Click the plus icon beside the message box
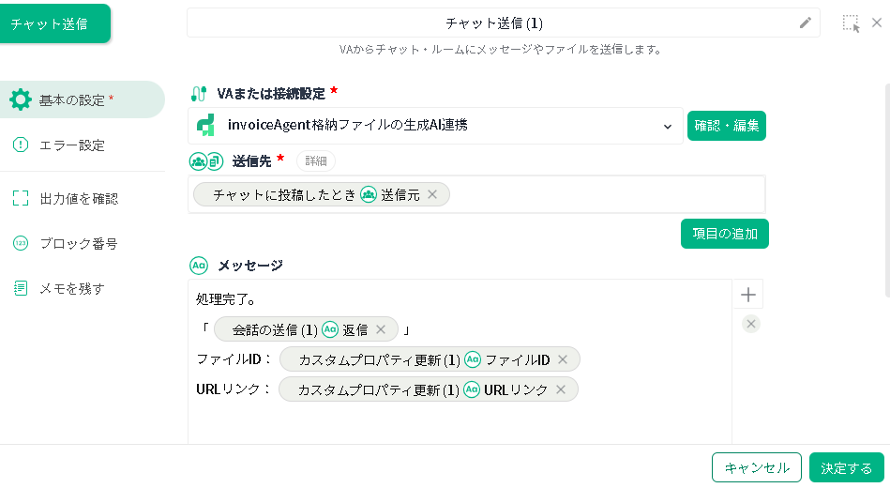 pyautogui.click(x=748, y=295)
